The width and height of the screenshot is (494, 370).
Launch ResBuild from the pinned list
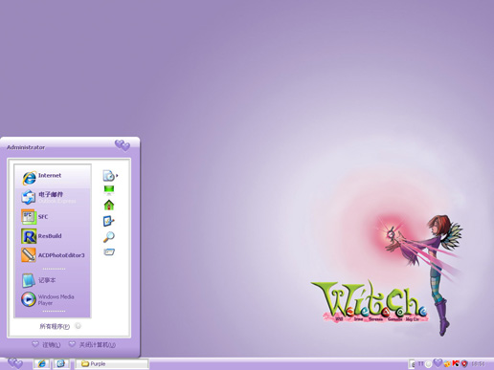53,236
